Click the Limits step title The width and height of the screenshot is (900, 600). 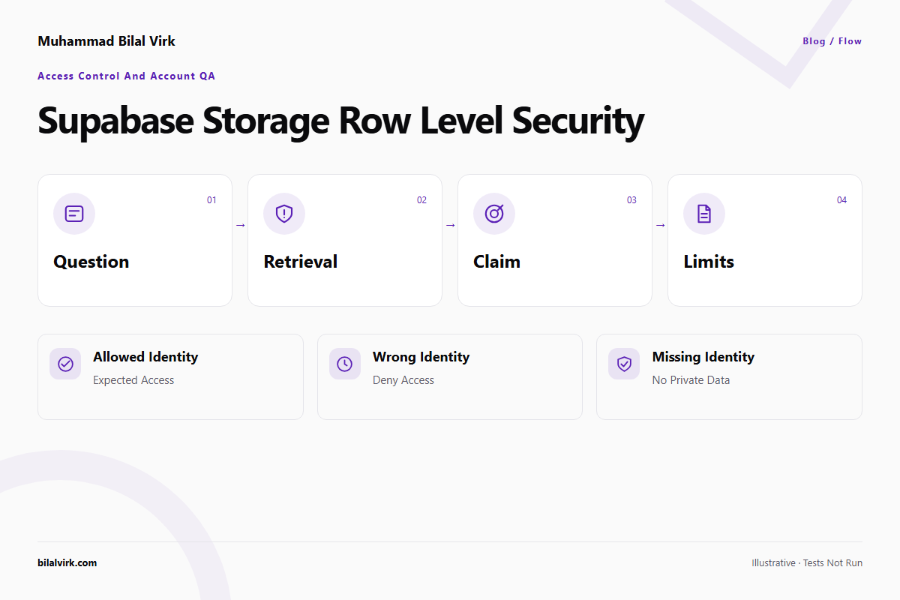[709, 262]
